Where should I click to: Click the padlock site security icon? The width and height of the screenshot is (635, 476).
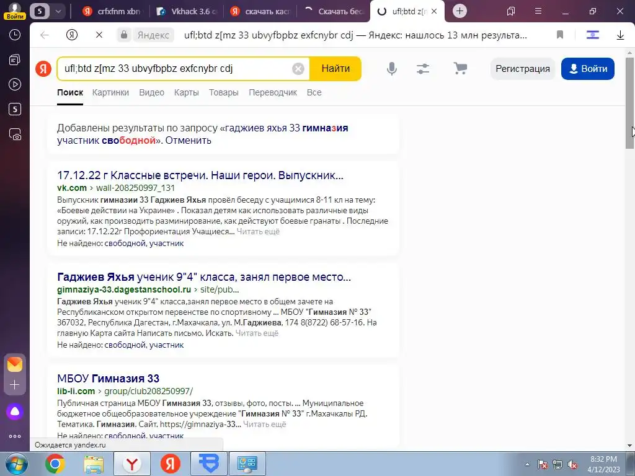click(x=124, y=35)
